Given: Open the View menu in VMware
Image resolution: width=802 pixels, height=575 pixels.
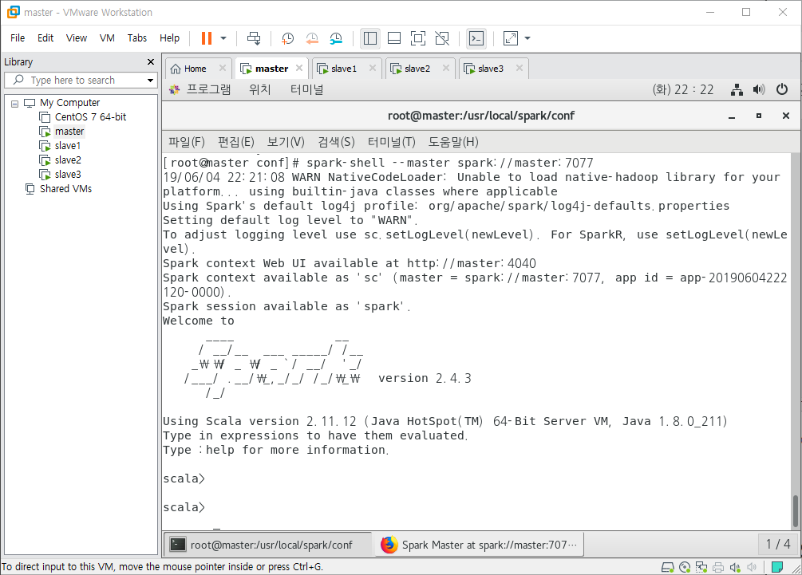Looking at the screenshot, I should click(x=77, y=37).
